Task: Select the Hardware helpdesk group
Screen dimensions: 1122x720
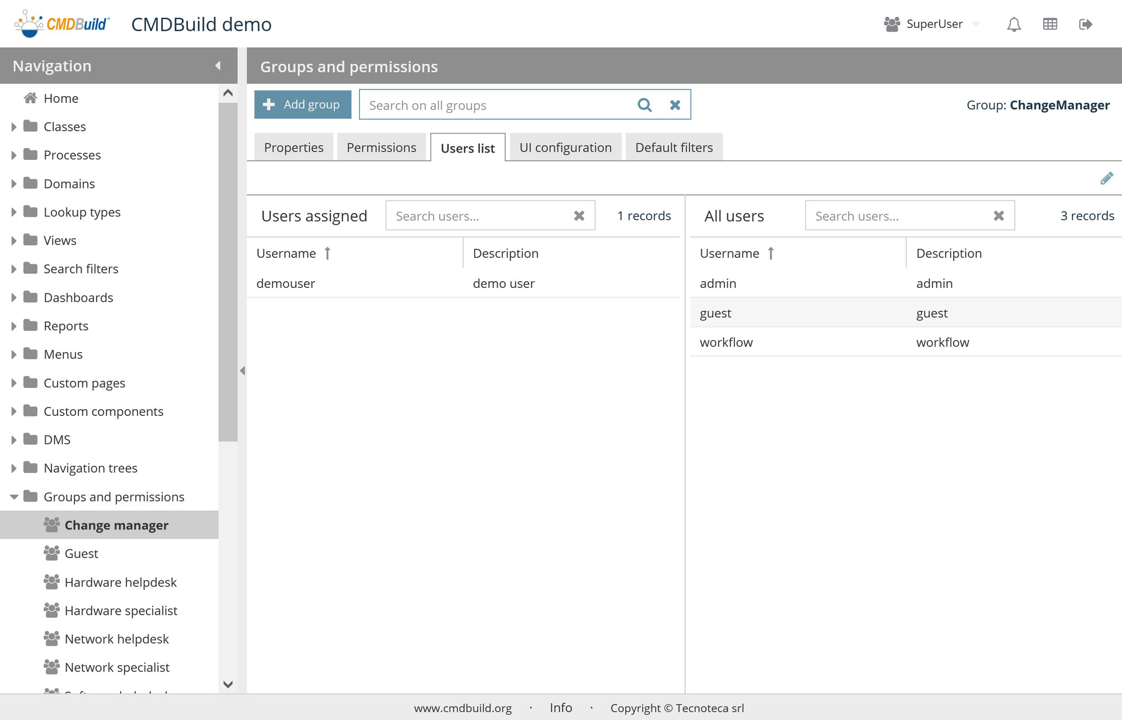Action: tap(120, 582)
